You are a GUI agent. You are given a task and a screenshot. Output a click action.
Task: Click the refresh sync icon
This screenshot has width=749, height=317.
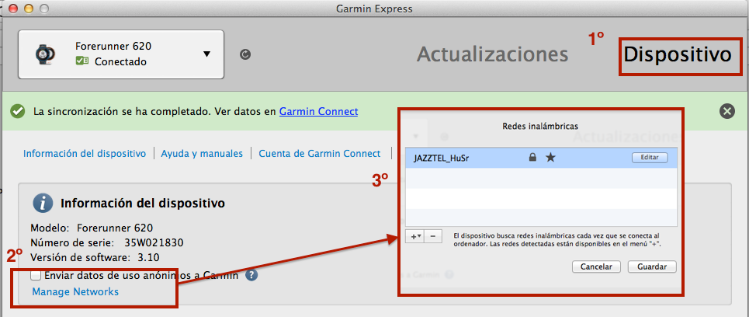(245, 54)
